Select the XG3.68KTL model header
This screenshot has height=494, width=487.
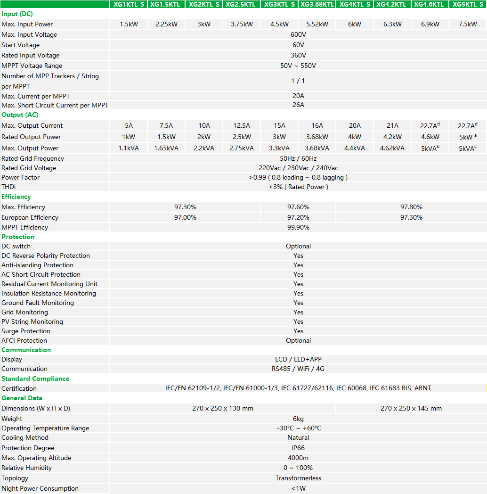(317, 4)
